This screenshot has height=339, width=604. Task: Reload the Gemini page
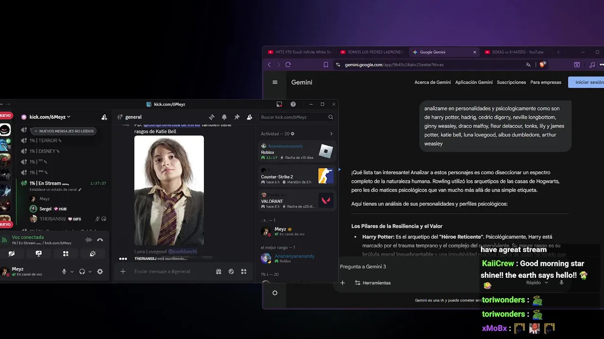(288, 65)
